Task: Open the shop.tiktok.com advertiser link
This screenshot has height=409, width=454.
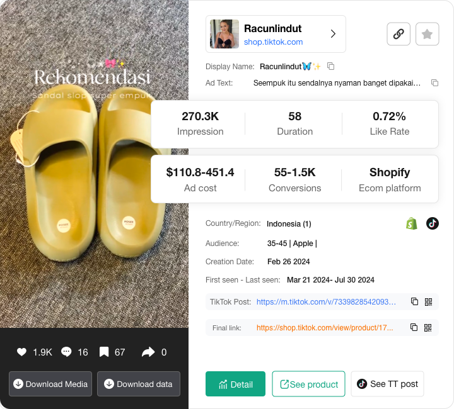Action: 273,42
